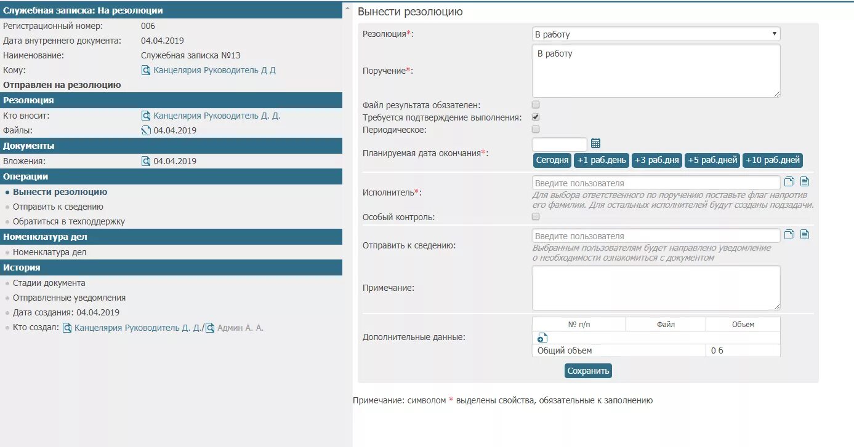Screen dimensions: 854x447
Task: Toggle Файл результата обязателен checkbox
Action: [x=536, y=105]
